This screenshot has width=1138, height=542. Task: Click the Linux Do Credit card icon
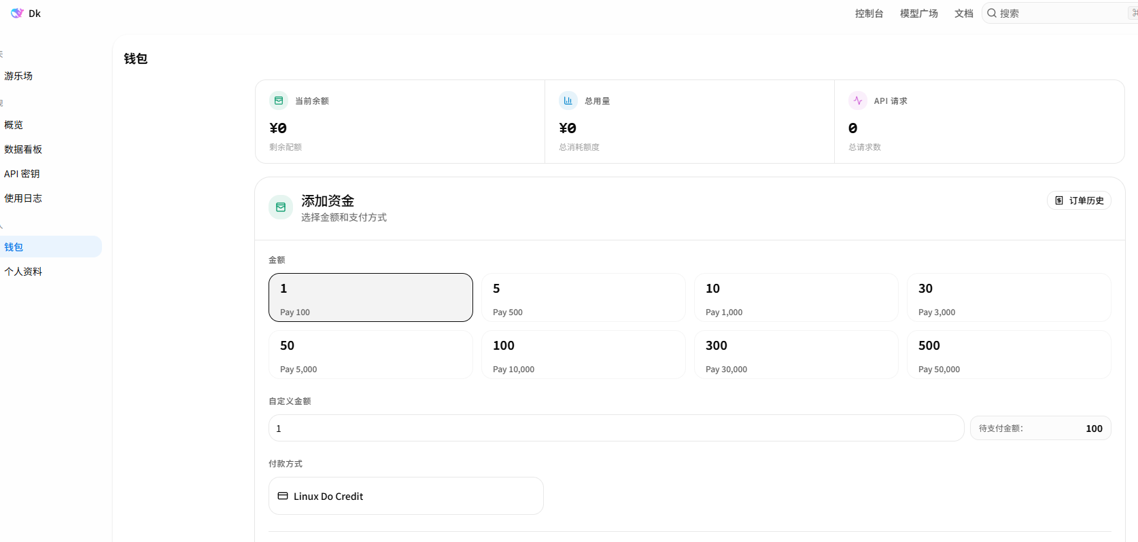pyautogui.click(x=283, y=496)
